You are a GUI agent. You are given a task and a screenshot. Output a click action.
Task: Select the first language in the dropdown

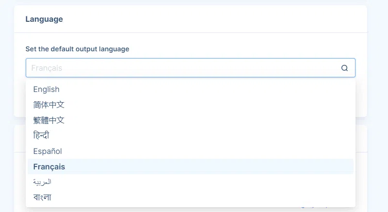point(47,89)
